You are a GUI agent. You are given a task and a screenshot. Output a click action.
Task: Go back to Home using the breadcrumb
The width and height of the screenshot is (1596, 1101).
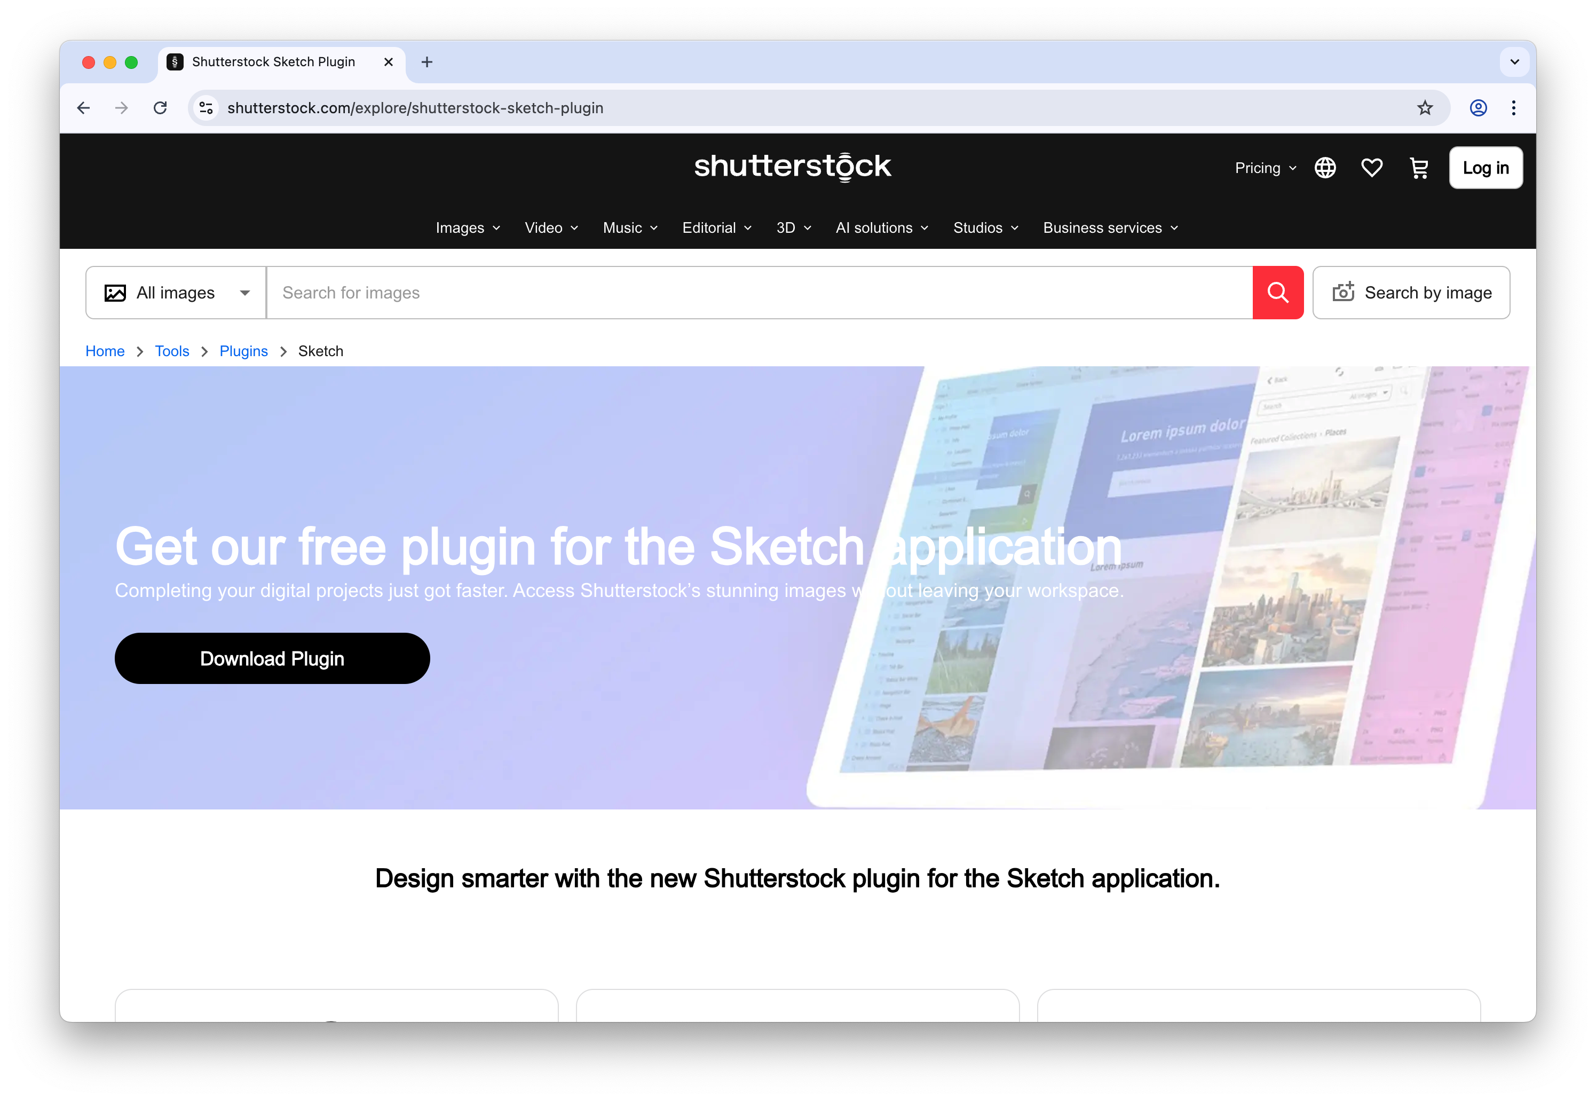pyautogui.click(x=105, y=351)
